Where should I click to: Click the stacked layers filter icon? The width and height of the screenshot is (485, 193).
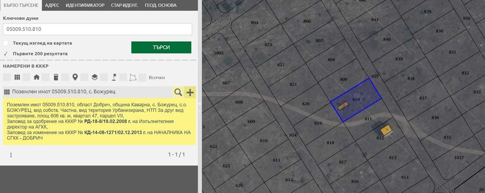click(95, 77)
